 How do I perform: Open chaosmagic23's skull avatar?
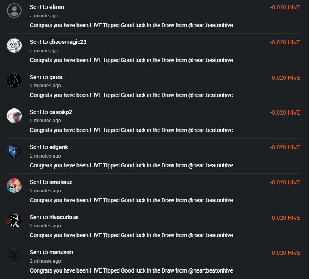14,45
